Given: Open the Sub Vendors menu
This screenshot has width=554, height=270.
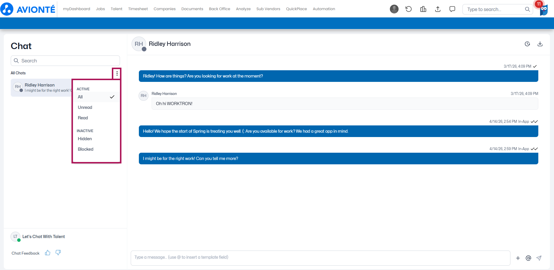Looking at the screenshot, I should (268, 9).
